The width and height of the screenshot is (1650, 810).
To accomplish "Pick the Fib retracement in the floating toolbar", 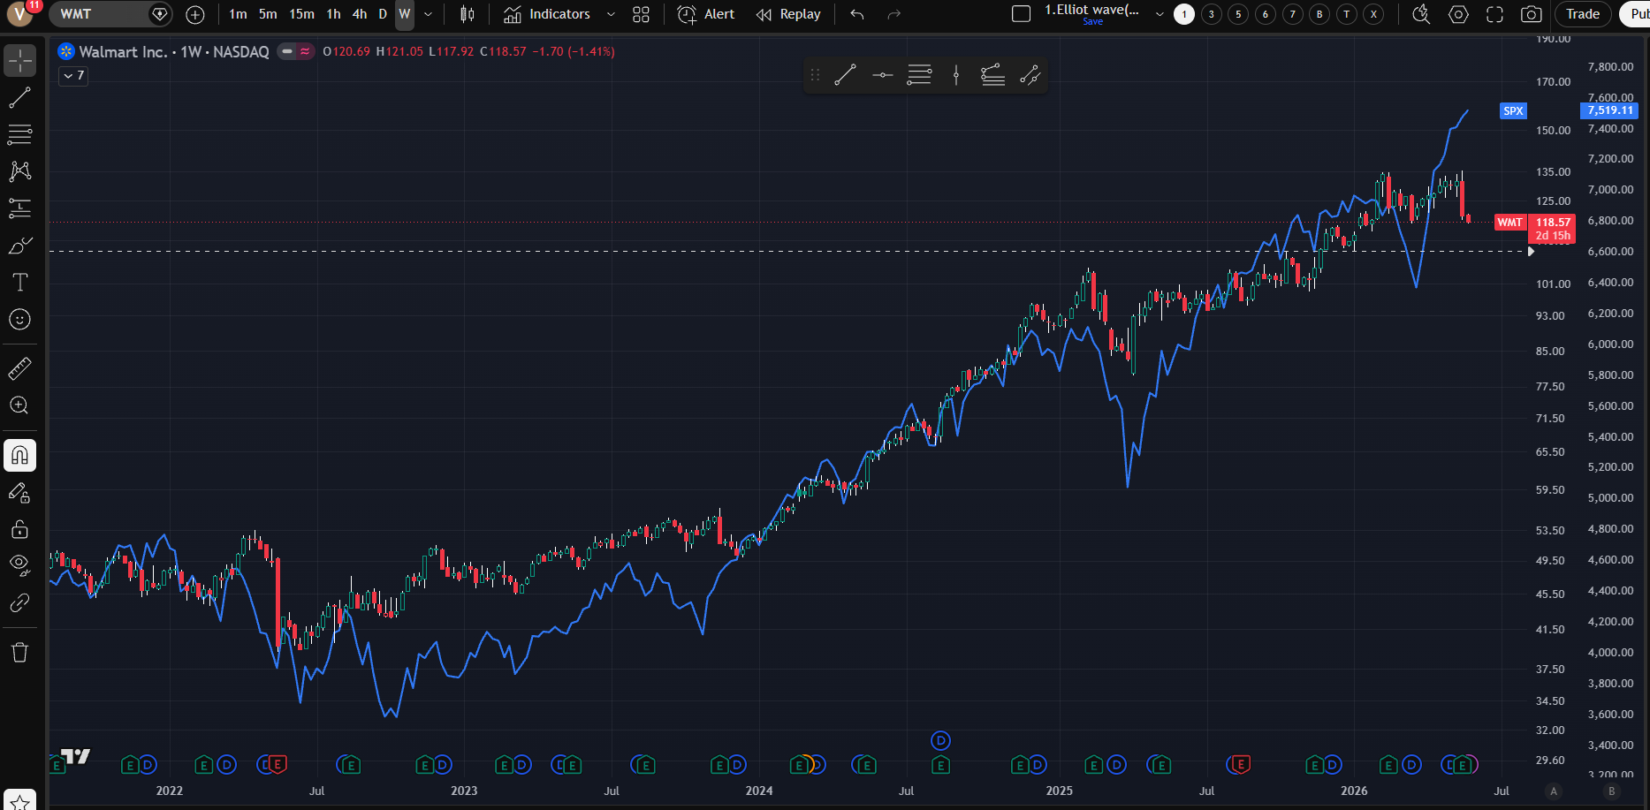I will click(x=919, y=75).
